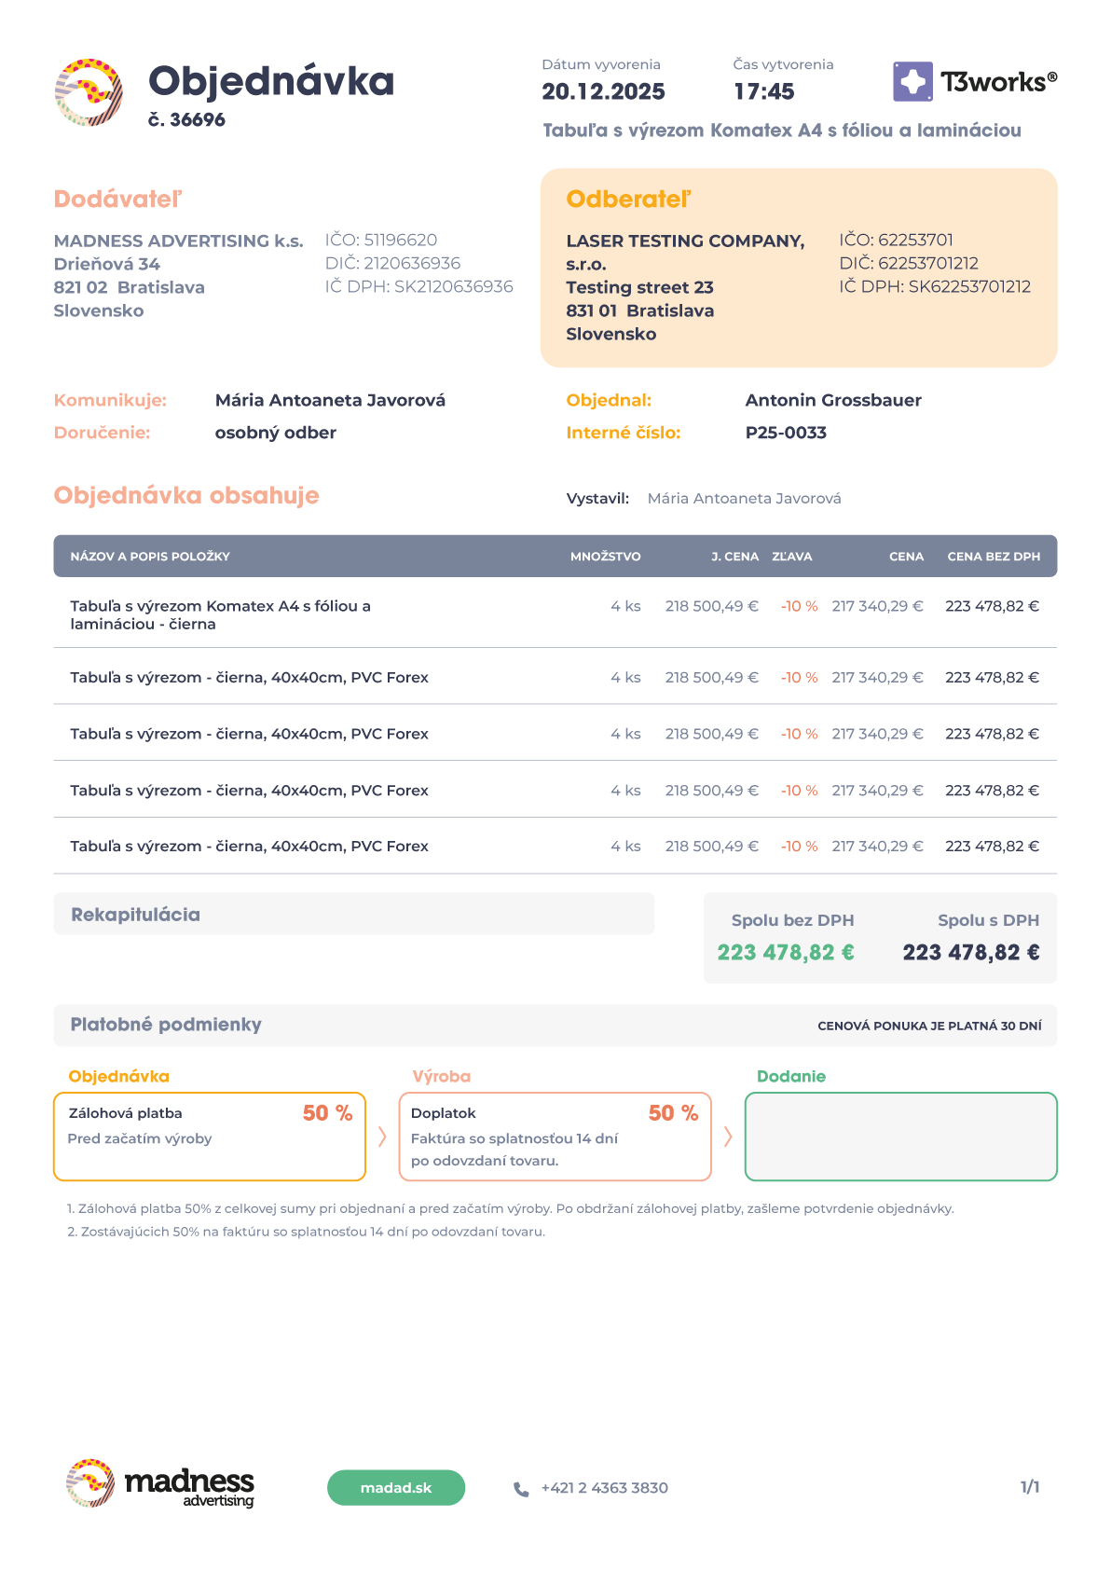The height and width of the screenshot is (1571, 1111).
Task: Click the internal number P25-0033
Action: click(x=786, y=433)
